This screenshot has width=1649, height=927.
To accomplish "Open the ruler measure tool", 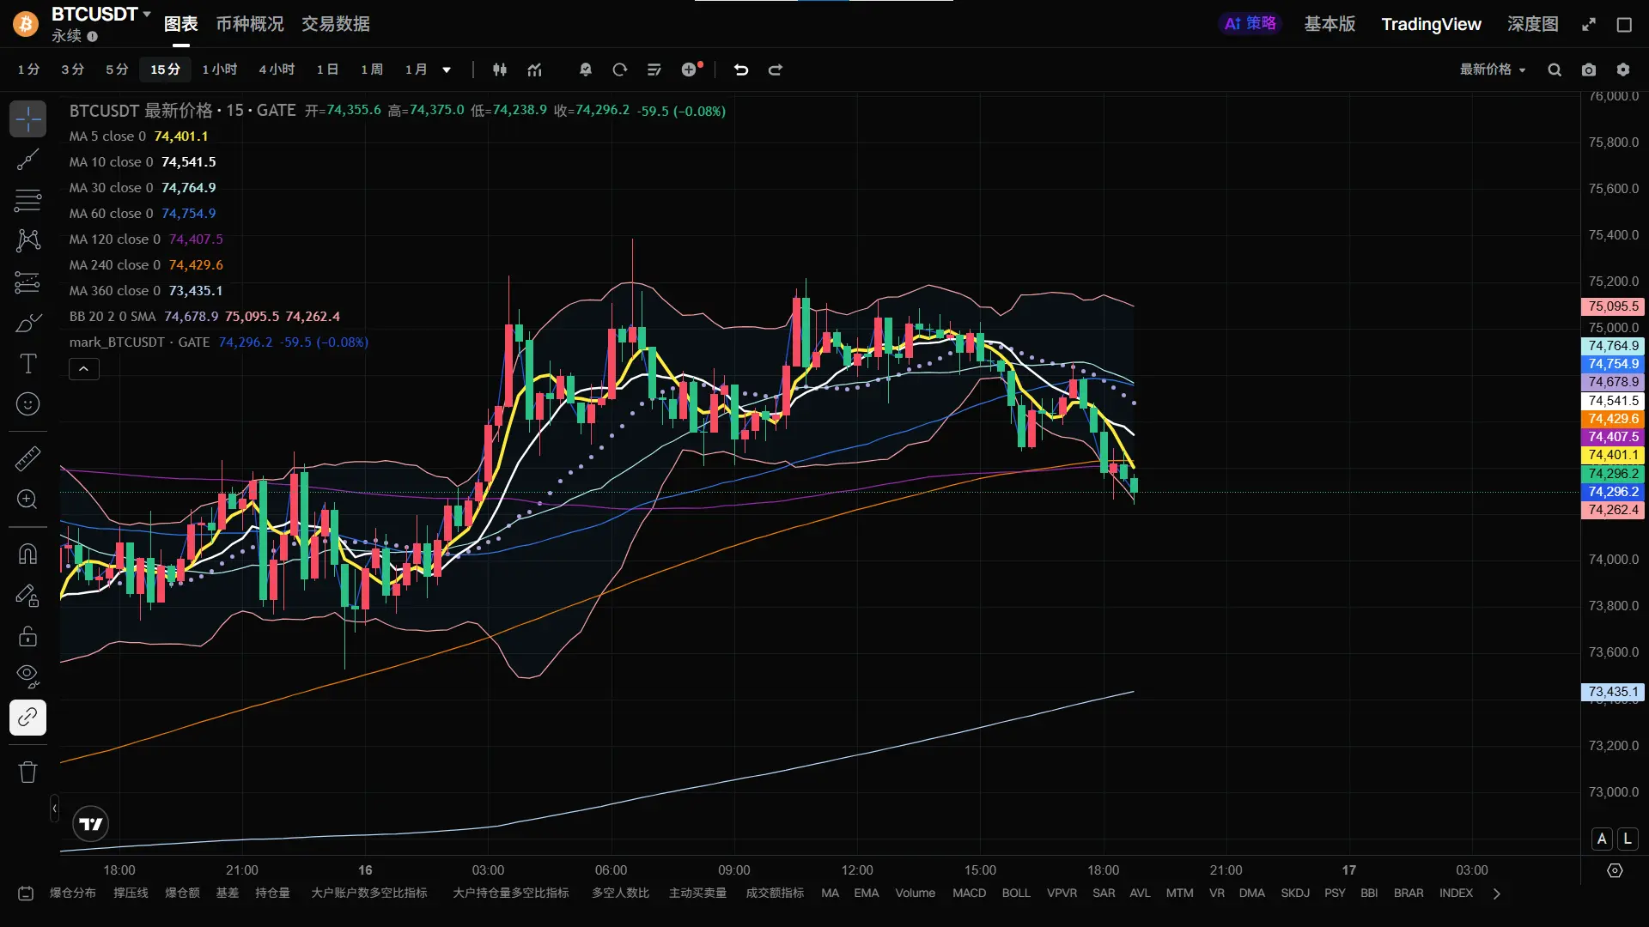I will [27, 458].
